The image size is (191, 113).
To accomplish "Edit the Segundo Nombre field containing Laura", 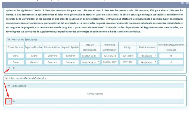I will pyautogui.click(x=34, y=56).
